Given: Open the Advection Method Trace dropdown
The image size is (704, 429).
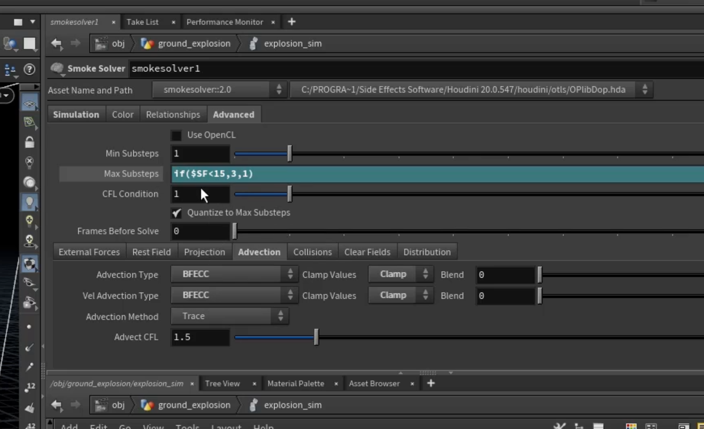Looking at the screenshot, I should click(229, 316).
